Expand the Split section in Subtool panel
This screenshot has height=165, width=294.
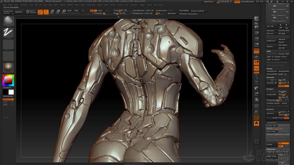(x=269, y=51)
